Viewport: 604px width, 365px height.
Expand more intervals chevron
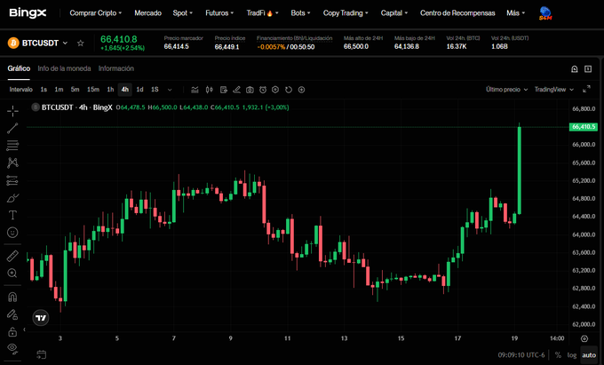click(x=170, y=90)
